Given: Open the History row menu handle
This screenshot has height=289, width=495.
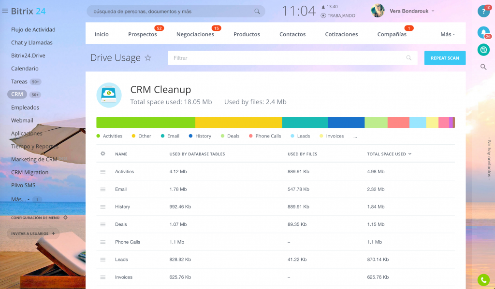Looking at the screenshot, I should pyautogui.click(x=102, y=207).
